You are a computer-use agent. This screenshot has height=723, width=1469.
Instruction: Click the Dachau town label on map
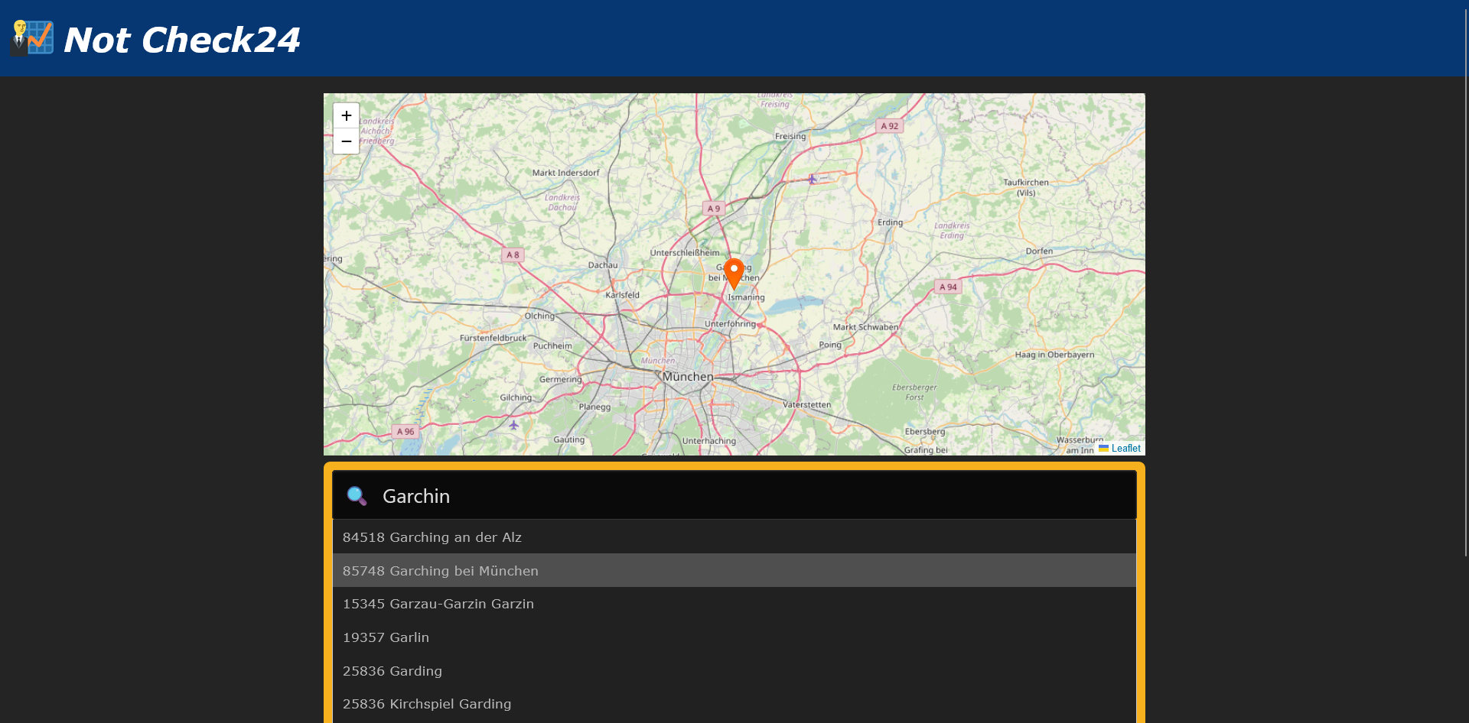(603, 265)
